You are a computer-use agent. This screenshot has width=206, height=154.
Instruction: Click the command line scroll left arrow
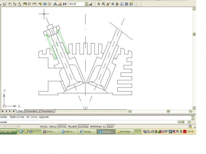coord(179,122)
